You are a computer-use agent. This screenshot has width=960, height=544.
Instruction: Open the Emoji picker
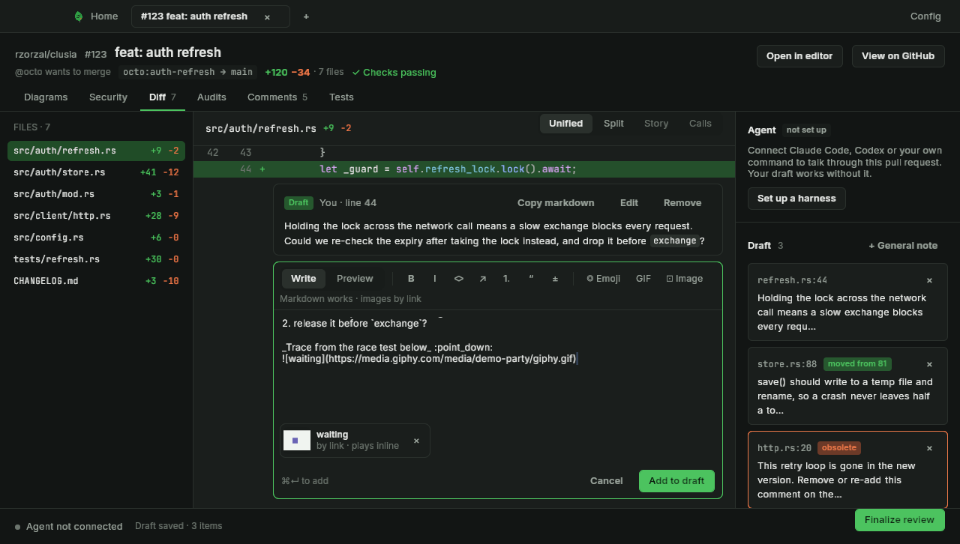pyautogui.click(x=603, y=279)
